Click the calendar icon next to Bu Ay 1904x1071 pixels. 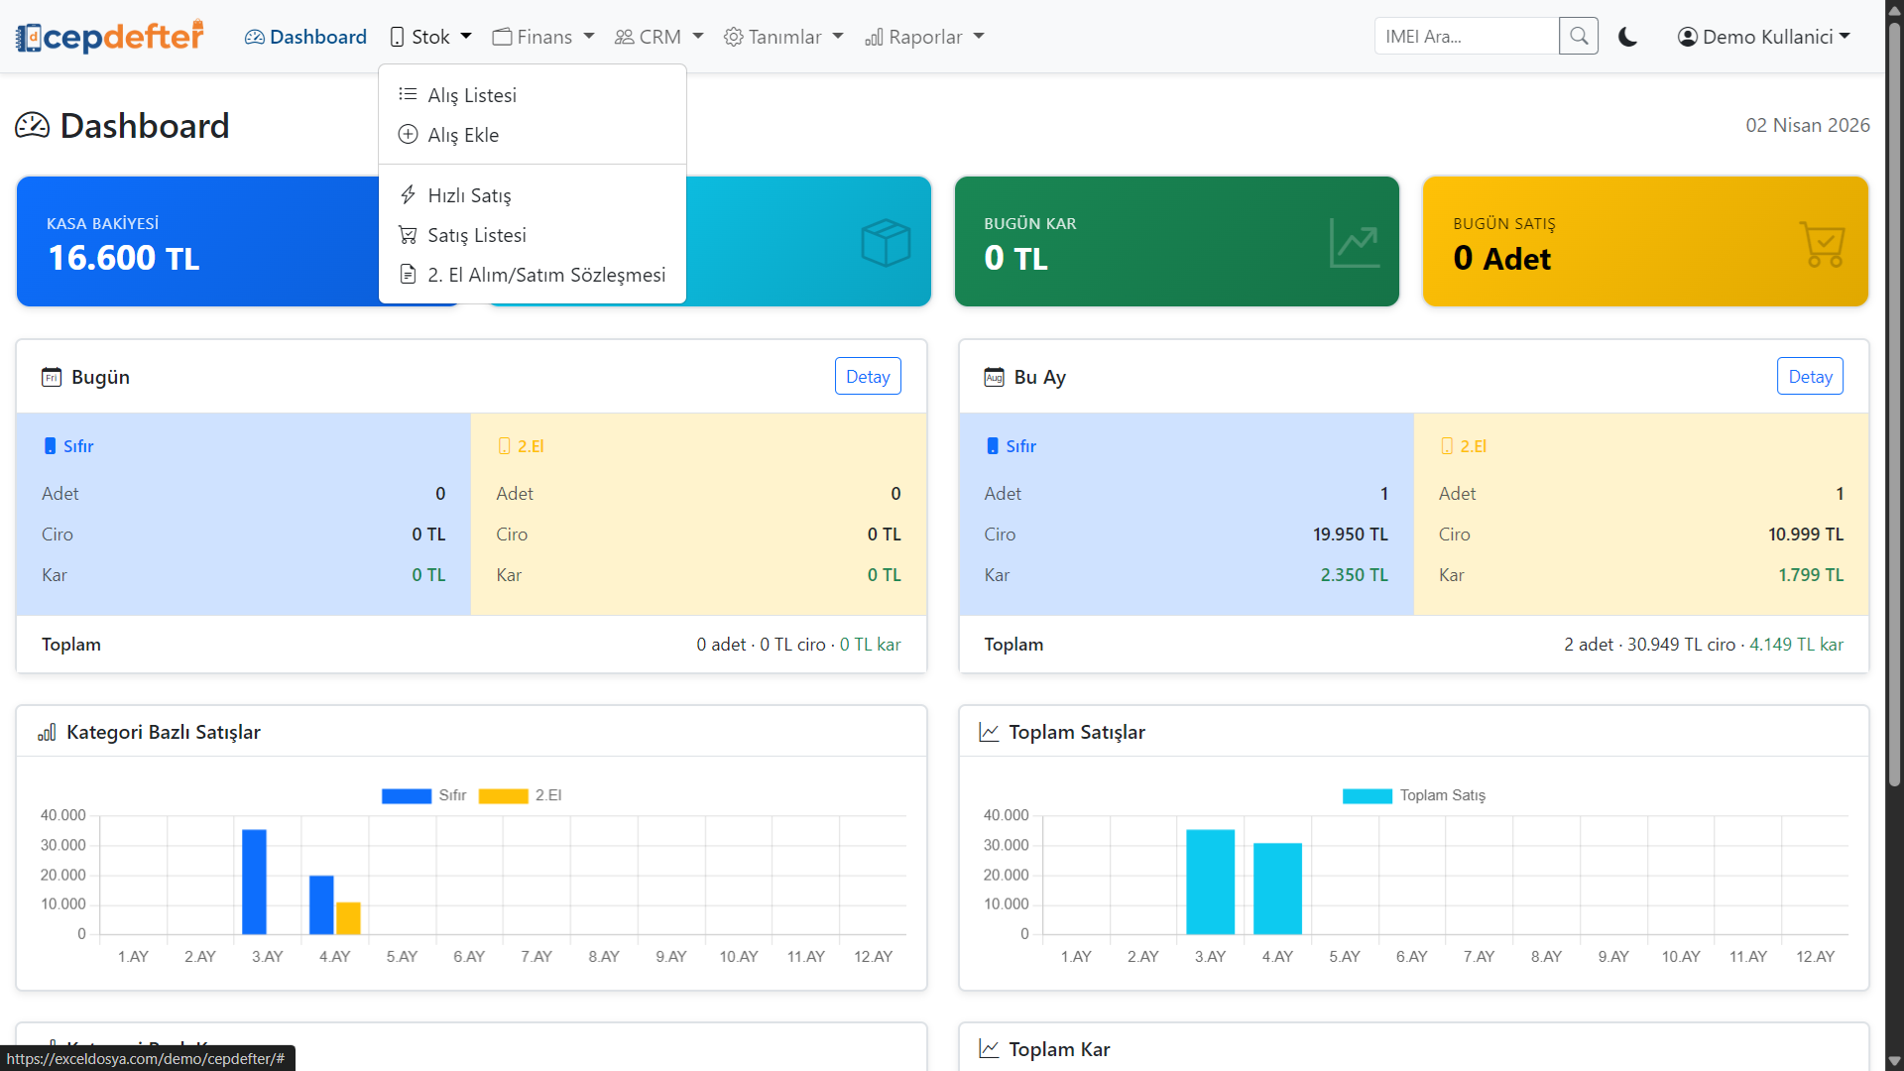[994, 377]
